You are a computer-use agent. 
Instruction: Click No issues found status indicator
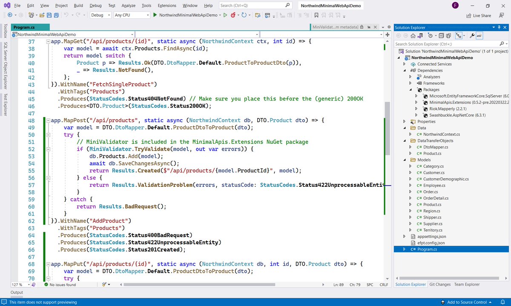tap(60, 284)
